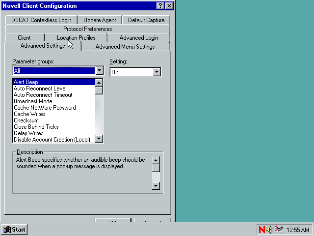Open the speaker volume tray icon
This screenshot has width=314, height=236.
pyautogui.click(x=269, y=230)
